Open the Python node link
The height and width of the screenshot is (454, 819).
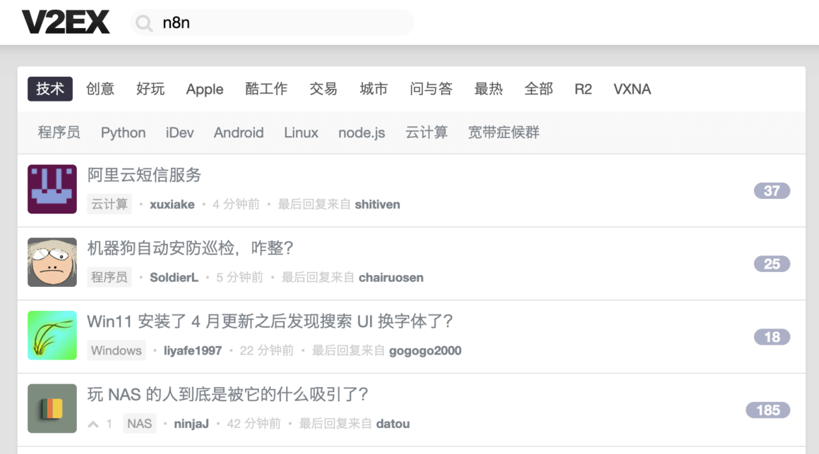[x=124, y=133]
